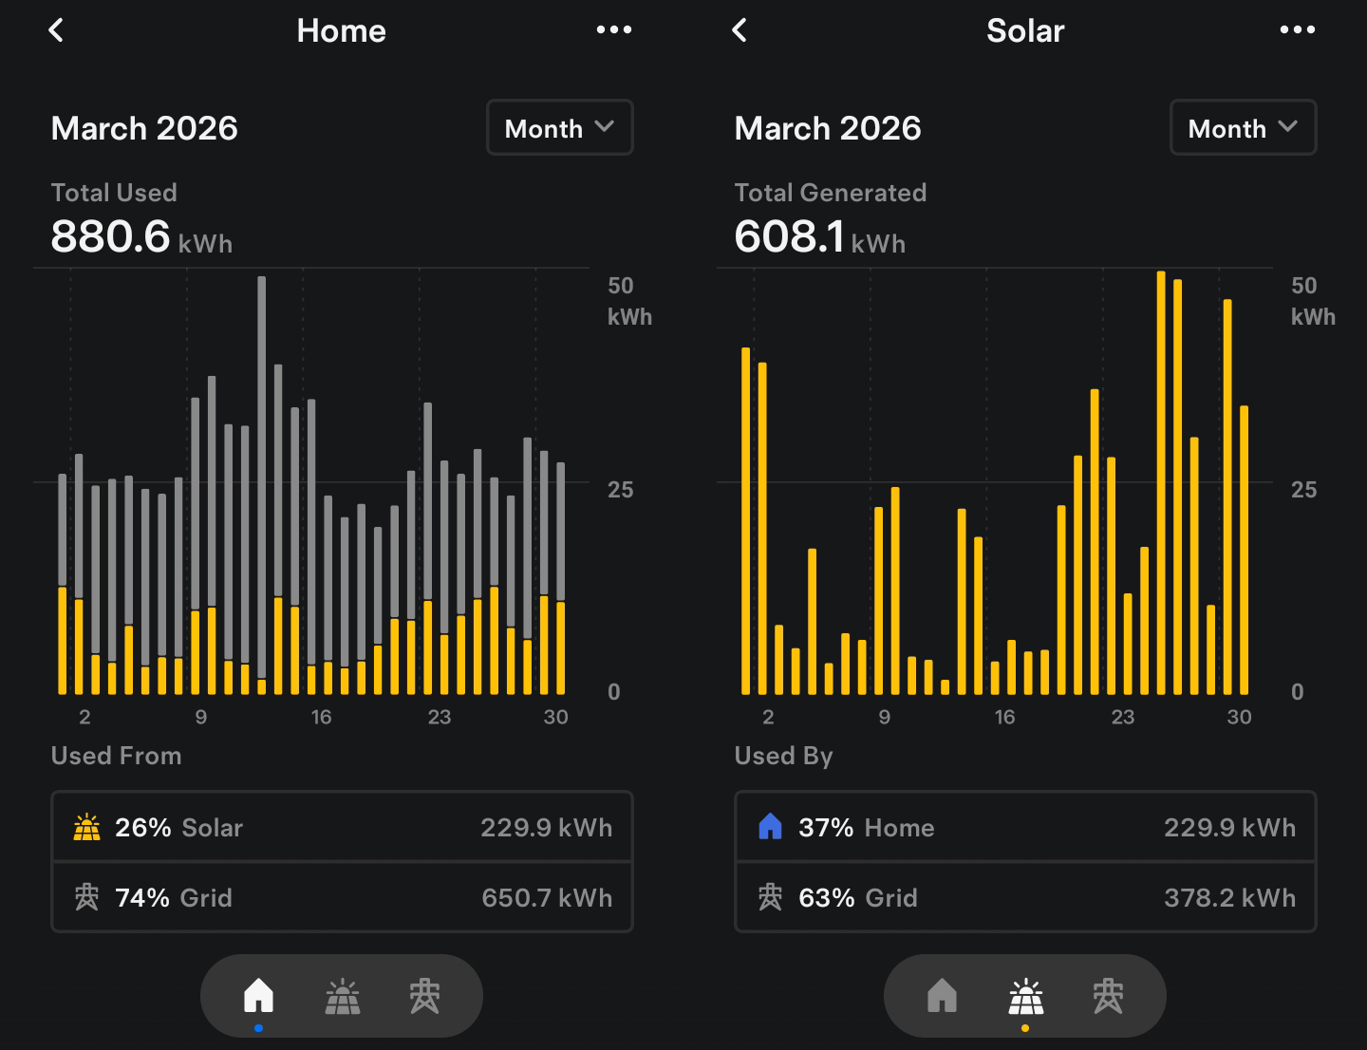Open more options on Home screen

click(x=613, y=30)
